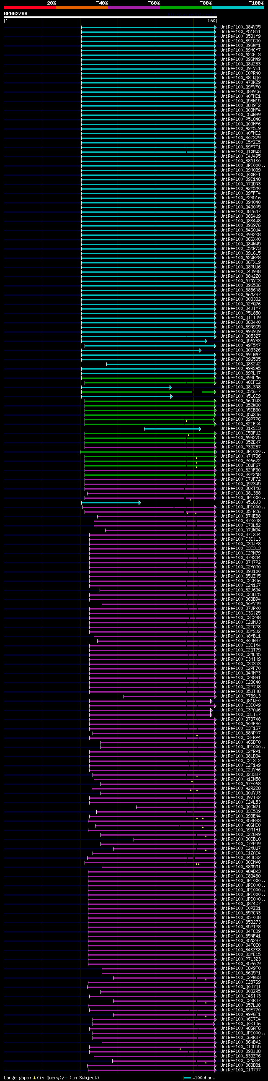Open hit UniRef100_Q84V95
Image resolution: width=268 pixels, height=1081 pixels.
[x=240, y=27]
